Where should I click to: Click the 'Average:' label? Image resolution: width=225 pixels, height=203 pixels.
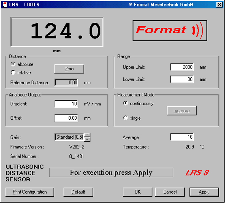click(131, 137)
